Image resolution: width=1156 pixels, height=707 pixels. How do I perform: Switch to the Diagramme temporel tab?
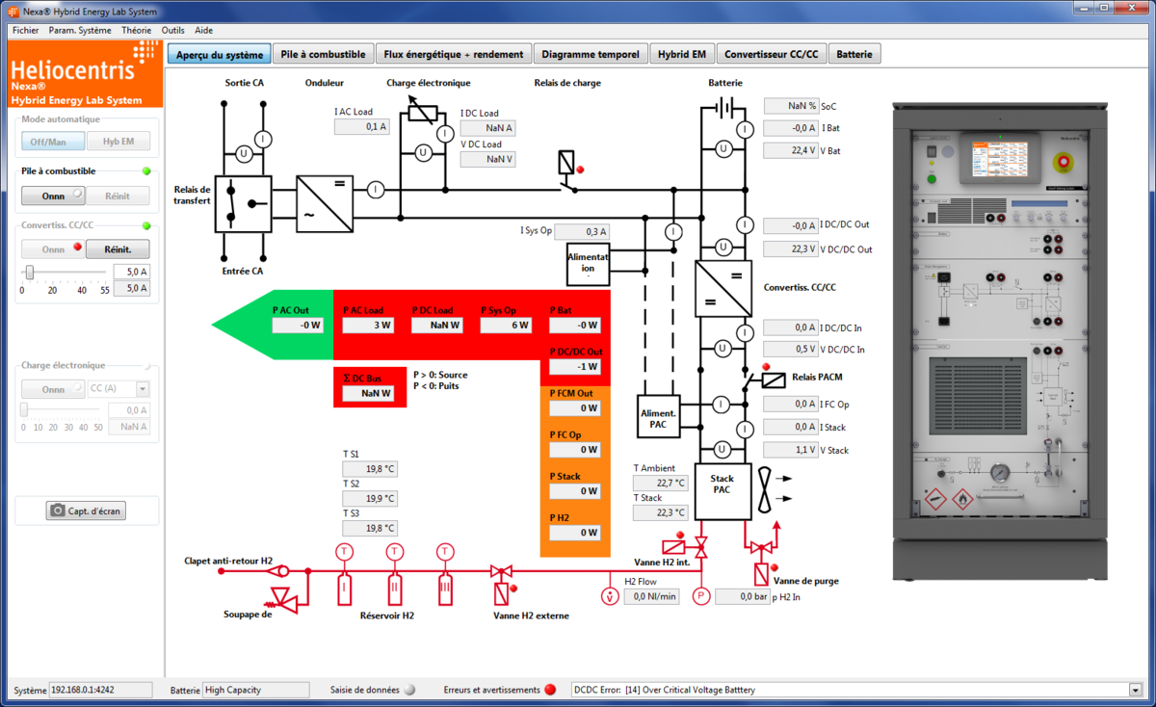click(590, 54)
